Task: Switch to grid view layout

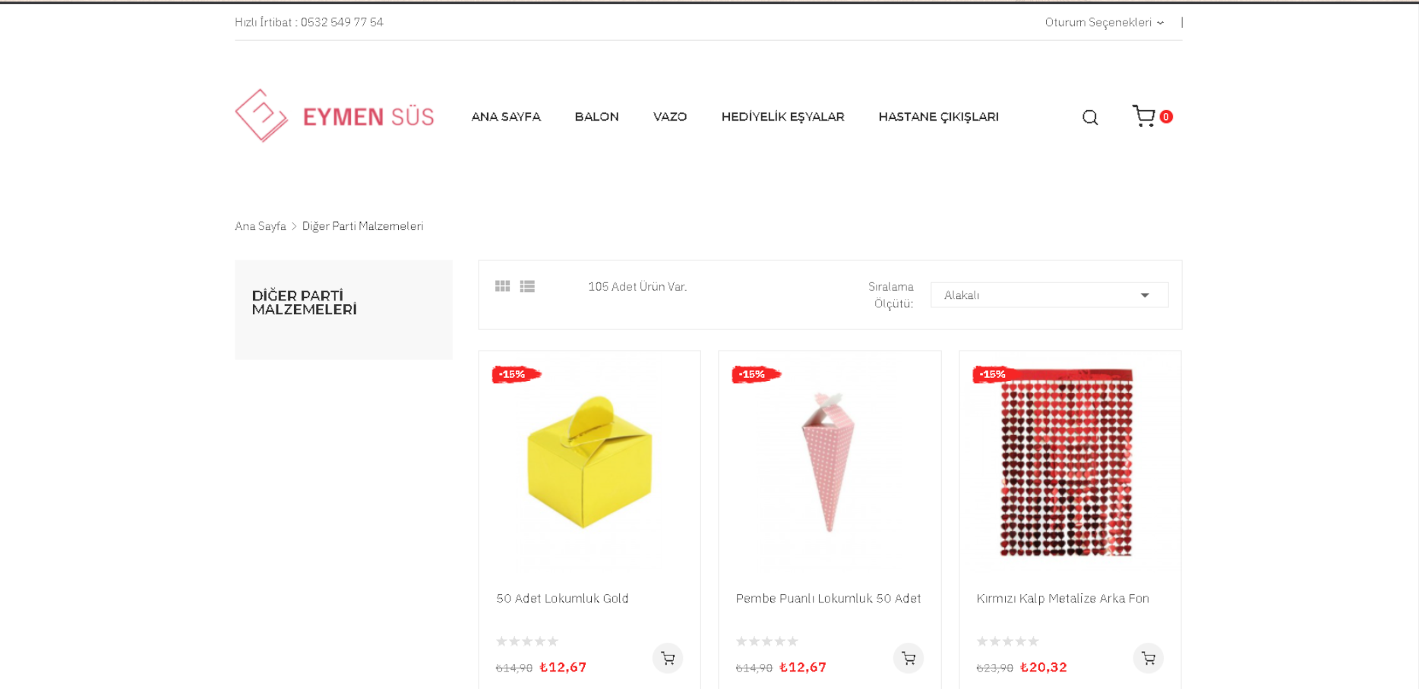Action: pyautogui.click(x=502, y=286)
